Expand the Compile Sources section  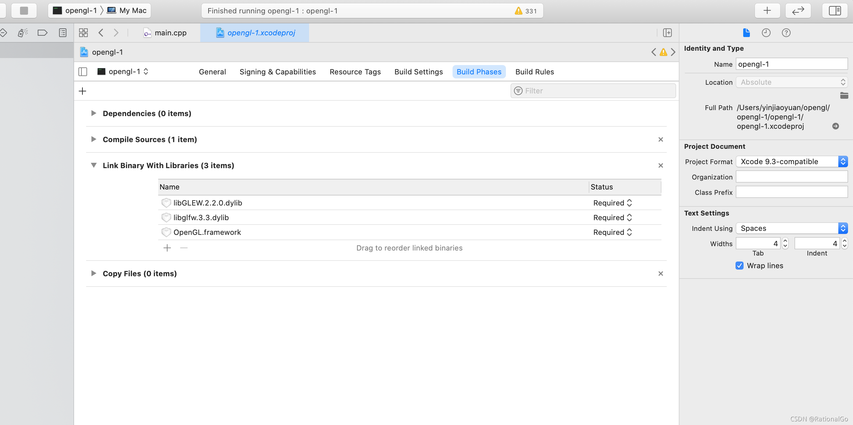click(94, 139)
